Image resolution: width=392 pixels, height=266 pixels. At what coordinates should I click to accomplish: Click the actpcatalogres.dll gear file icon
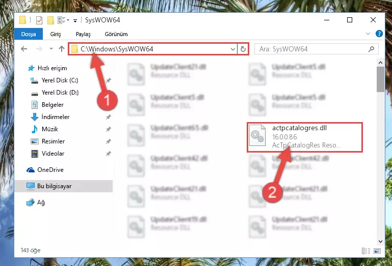point(257,135)
